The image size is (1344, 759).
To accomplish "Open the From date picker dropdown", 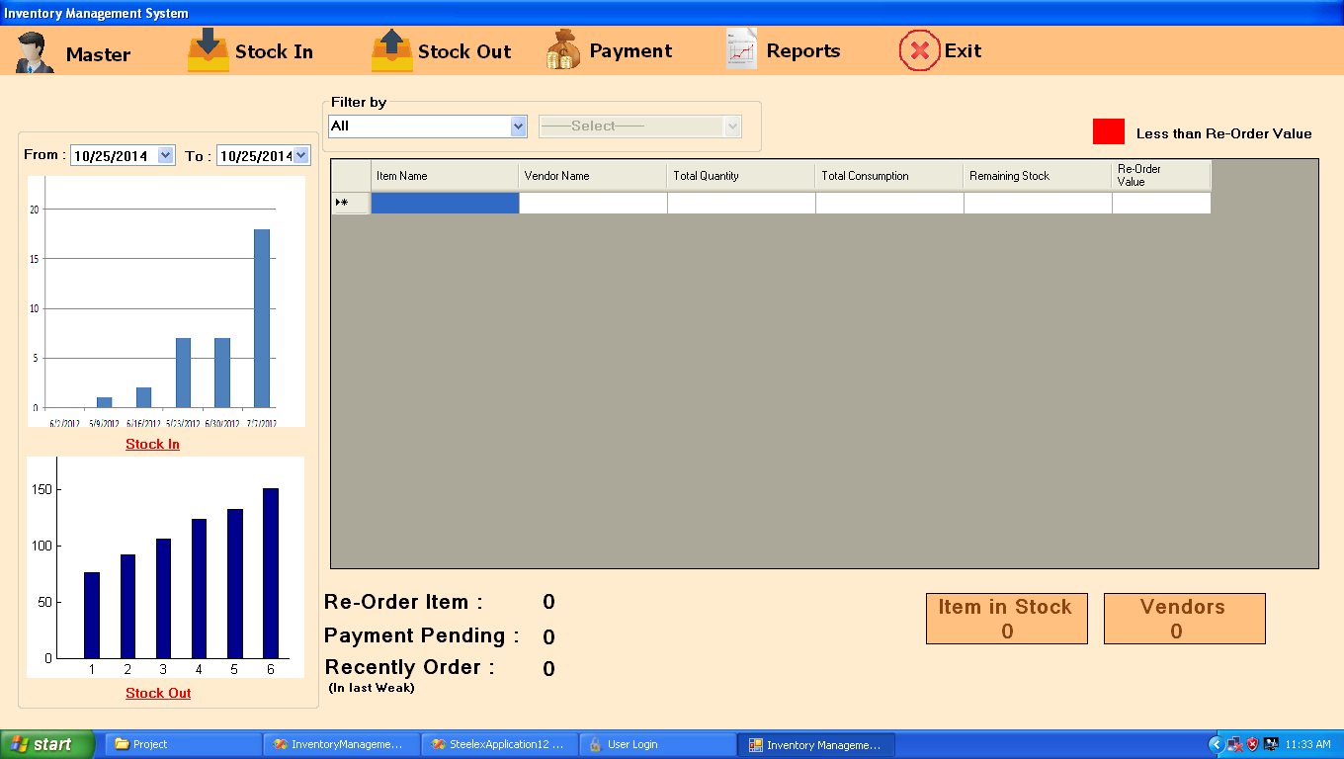I will (165, 155).
